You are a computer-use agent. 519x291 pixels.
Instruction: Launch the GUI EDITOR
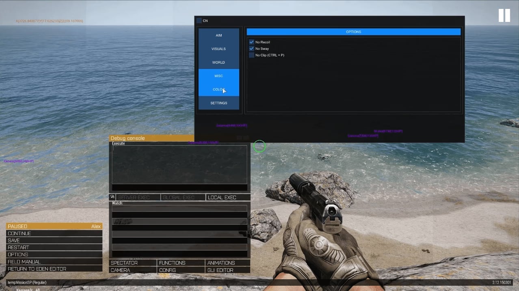coord(228,270)
